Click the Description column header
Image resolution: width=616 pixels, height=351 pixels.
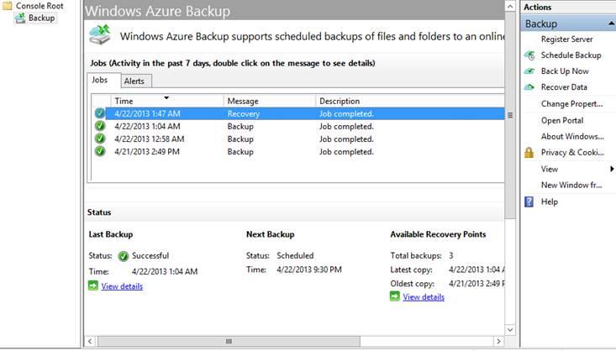[x=410, y=101]
